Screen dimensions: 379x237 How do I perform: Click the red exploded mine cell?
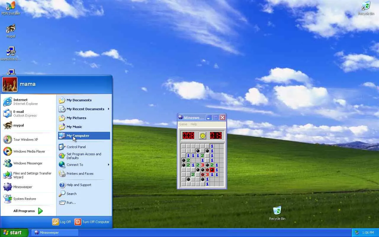[x=212, y=170]
